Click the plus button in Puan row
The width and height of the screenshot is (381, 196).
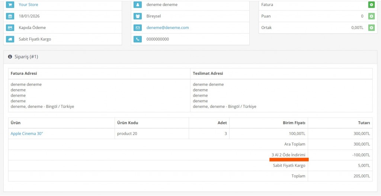coord(371,16)
